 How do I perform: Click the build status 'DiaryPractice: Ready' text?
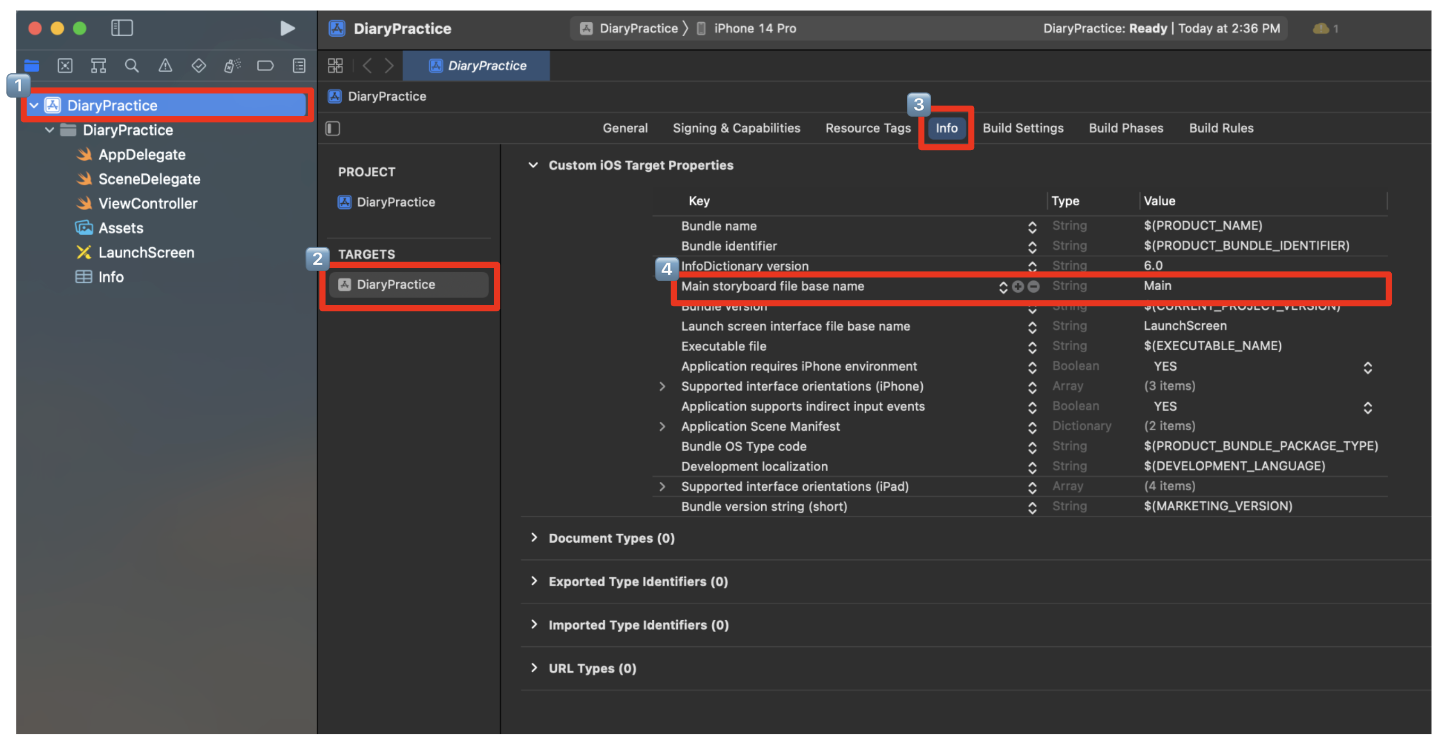tap(1105, 28)
